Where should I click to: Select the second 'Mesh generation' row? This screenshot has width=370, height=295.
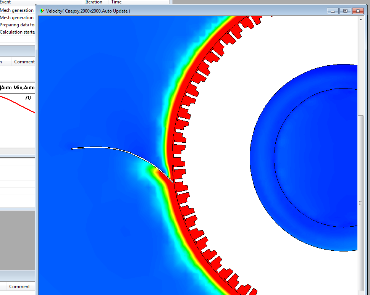[17, 18]
